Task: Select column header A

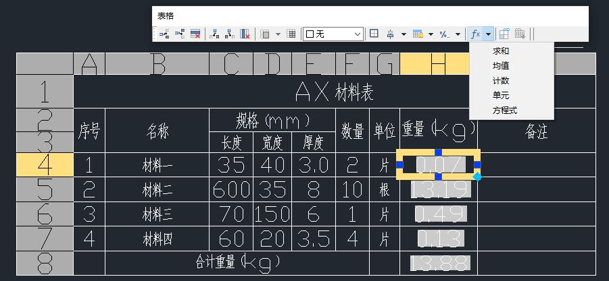Action: pyautogui.click(x=89, y=64)
